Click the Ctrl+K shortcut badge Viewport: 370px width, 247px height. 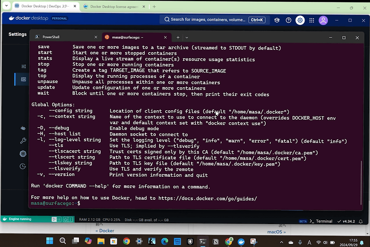pos(257,20)
